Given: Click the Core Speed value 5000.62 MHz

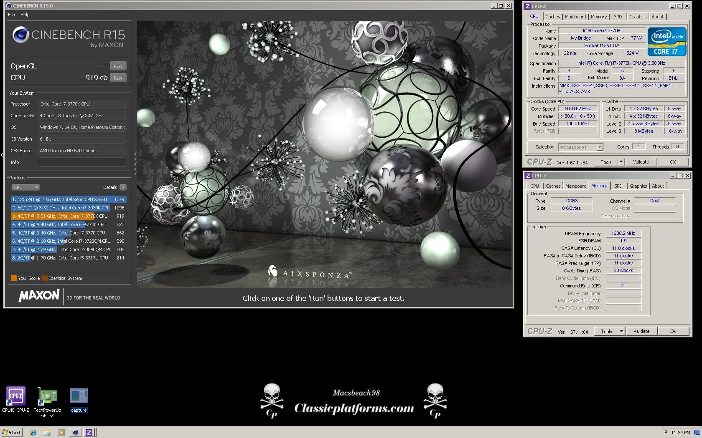Looking at the screenshot, I should pyautogui.click(x=578, y=109).
